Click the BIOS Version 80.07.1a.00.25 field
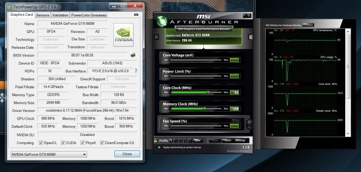 82,55
